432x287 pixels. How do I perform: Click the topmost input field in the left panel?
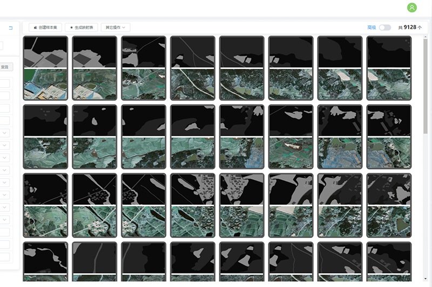2,46
